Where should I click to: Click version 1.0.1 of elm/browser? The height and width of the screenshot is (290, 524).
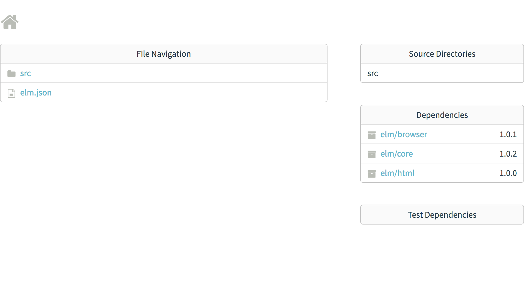coord(508,134)
